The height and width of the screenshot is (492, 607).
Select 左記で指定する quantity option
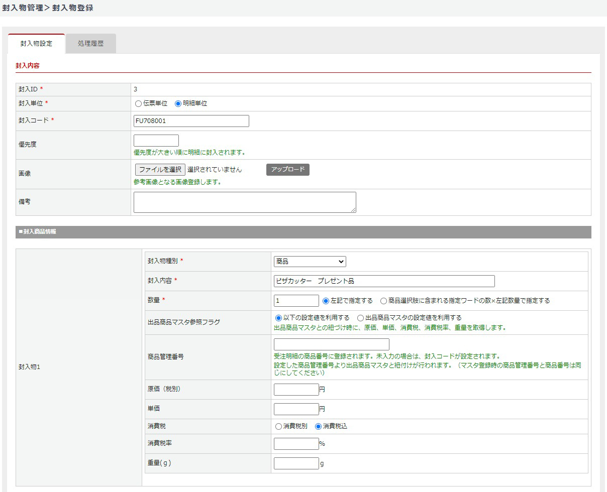(326, 301)
